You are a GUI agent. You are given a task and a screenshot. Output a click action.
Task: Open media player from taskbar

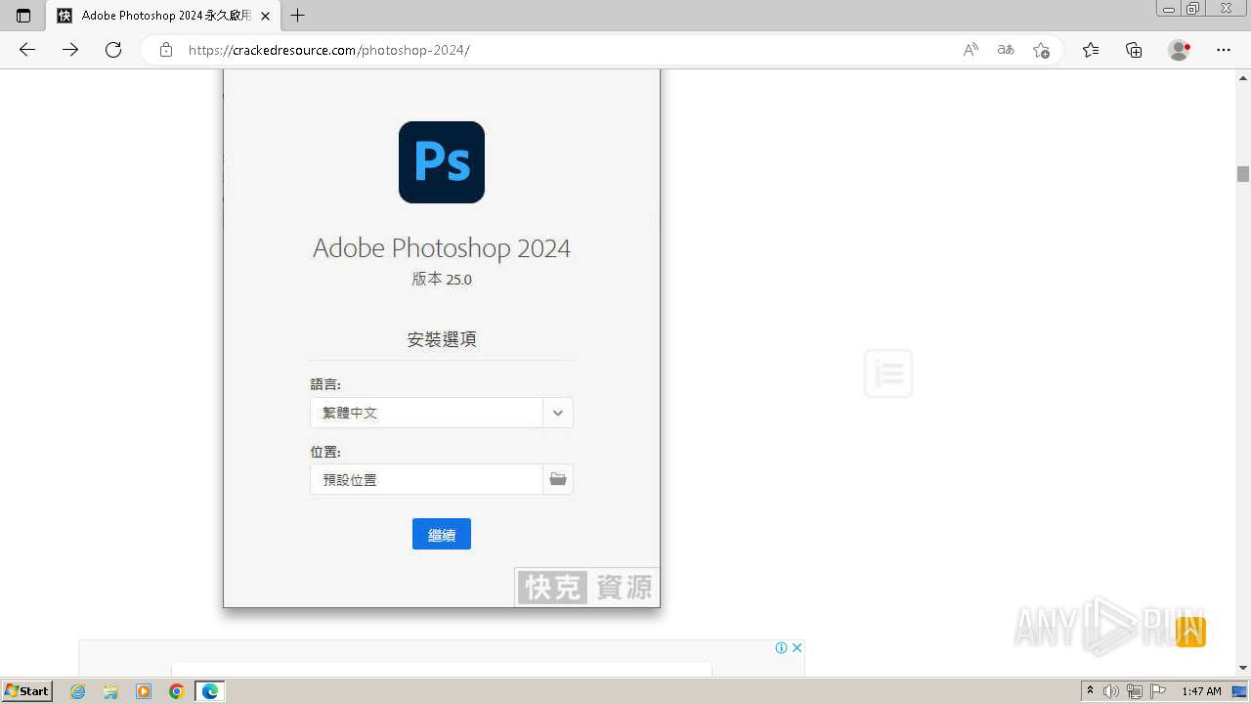(x=144, y=691)
